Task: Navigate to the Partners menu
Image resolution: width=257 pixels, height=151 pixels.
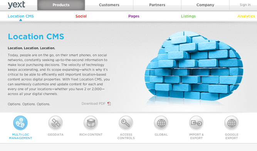Action: (x=157, y=5)
